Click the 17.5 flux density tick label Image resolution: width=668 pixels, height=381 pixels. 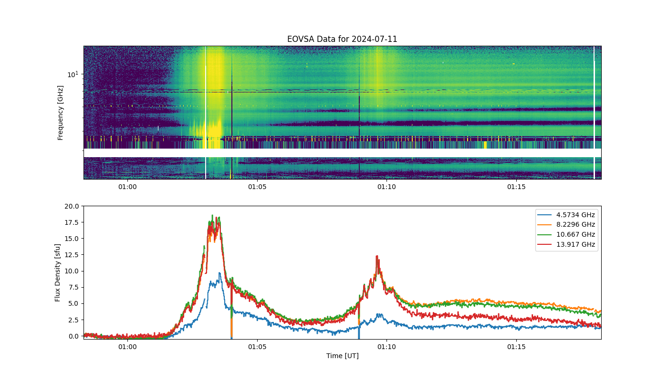point(73,222)
